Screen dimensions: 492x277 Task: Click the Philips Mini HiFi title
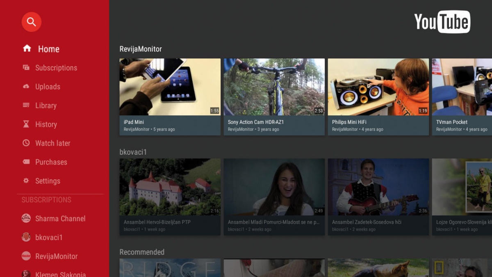click(349, 122)
